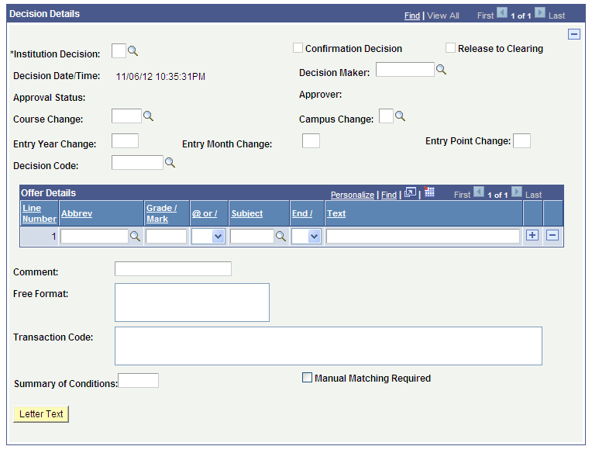Focus the Free Format text area
Screen dimensions: 592x453
click(192, 303)
